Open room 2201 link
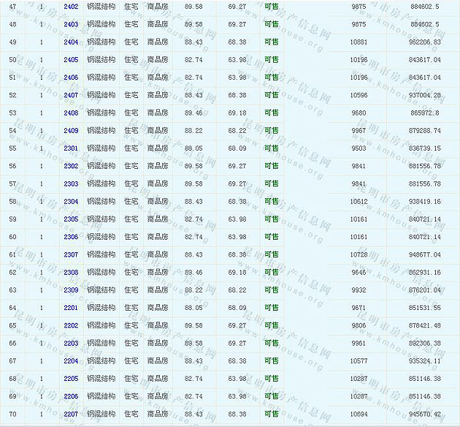The height and width of the screenshot is (427, 460). [71, 308]
